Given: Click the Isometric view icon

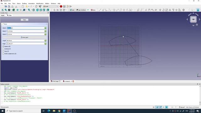Looking at the screenshot, I should [34, 10].
